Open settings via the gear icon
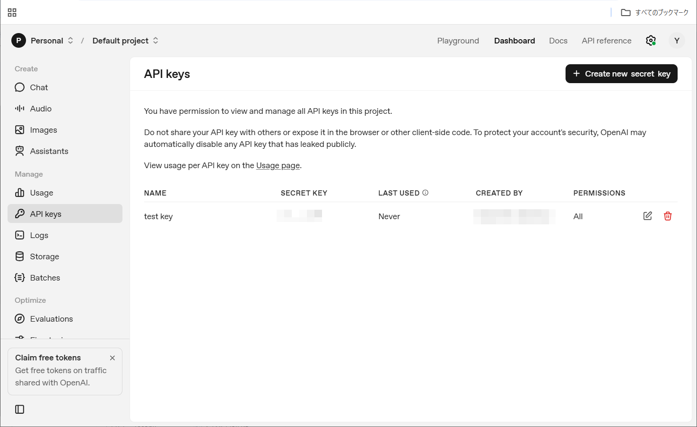Viewport: 697px width, 427px height. (x=651, y=41)
